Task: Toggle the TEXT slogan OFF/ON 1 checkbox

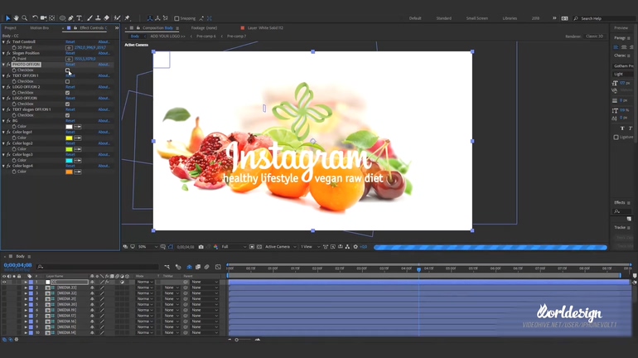Action: point(68,115)
